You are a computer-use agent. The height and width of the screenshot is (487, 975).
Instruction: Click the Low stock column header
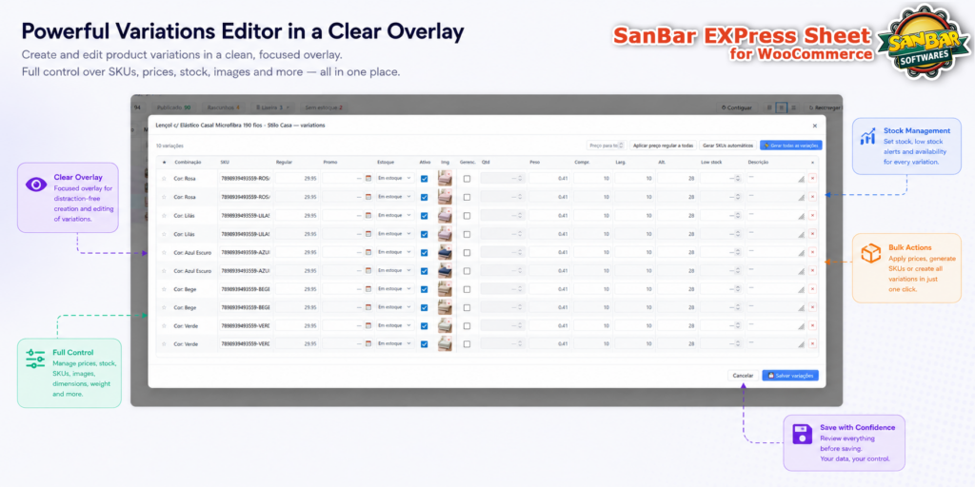click(710, 162)
